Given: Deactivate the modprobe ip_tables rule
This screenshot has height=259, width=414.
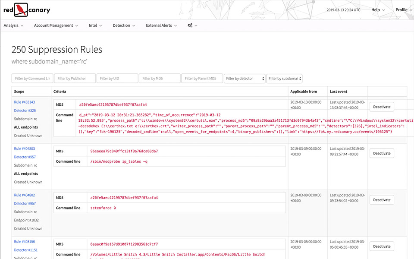Looking at the screenshot, I should [382, 153].
